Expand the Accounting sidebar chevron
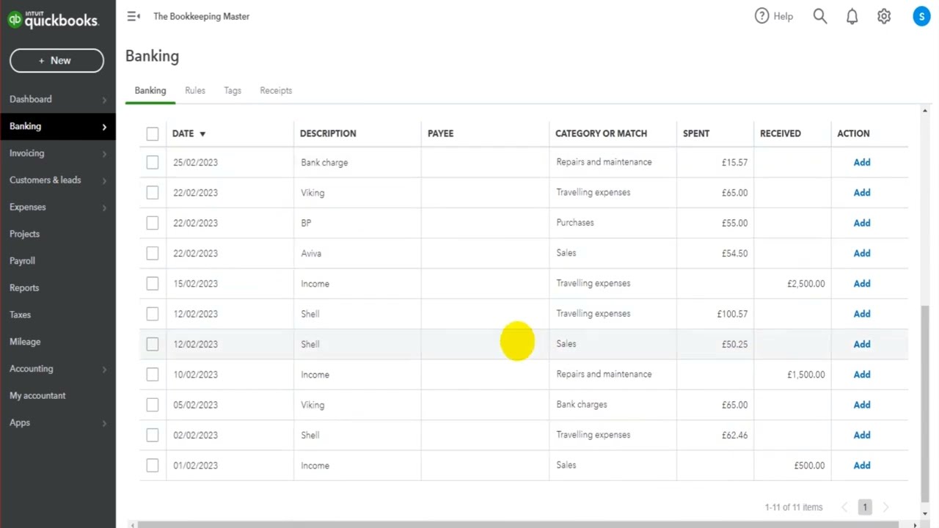The width and height of the screenshot is (939, 528). click(x=104, y=369)
